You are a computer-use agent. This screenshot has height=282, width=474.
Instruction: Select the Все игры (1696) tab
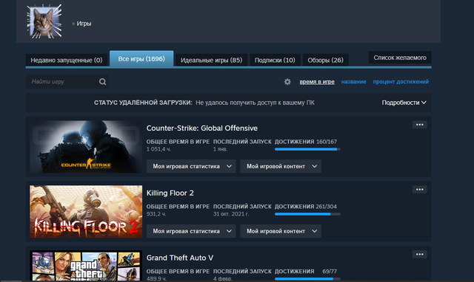coord(141,59)
